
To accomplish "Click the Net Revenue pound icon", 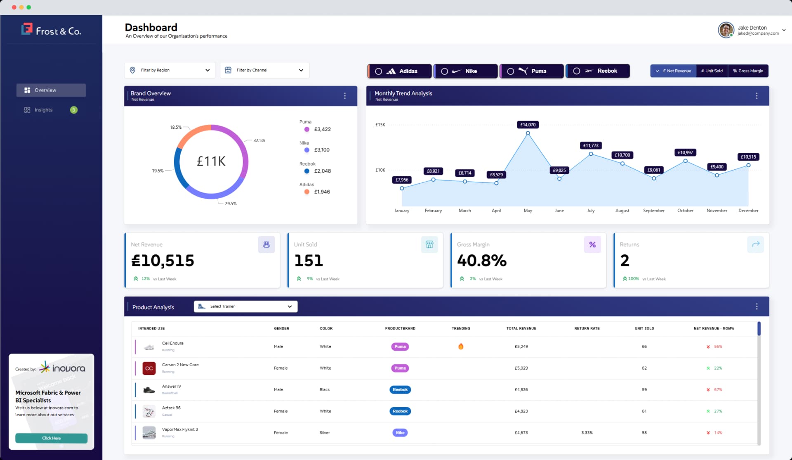I will click(266, 244).
